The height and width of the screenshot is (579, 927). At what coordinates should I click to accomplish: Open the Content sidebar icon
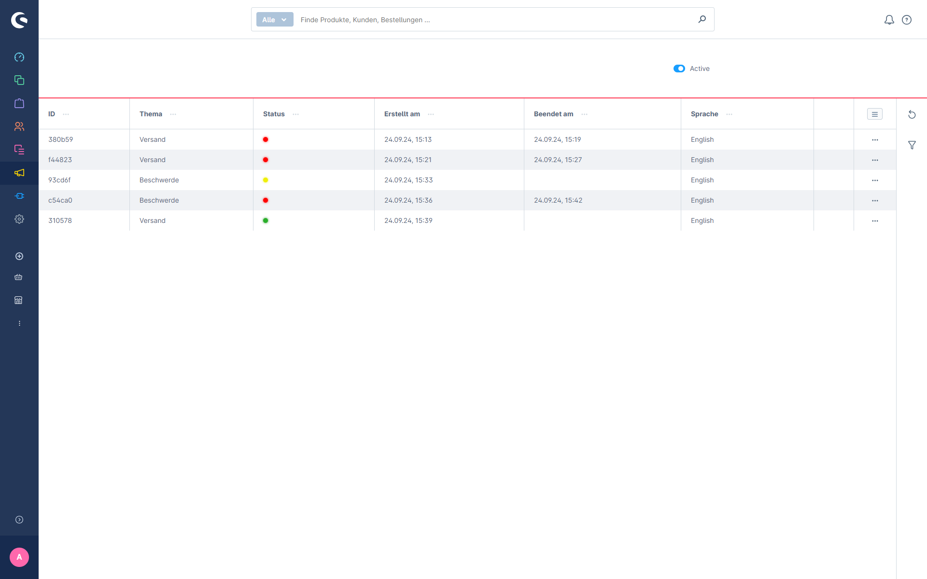[19, 150]
